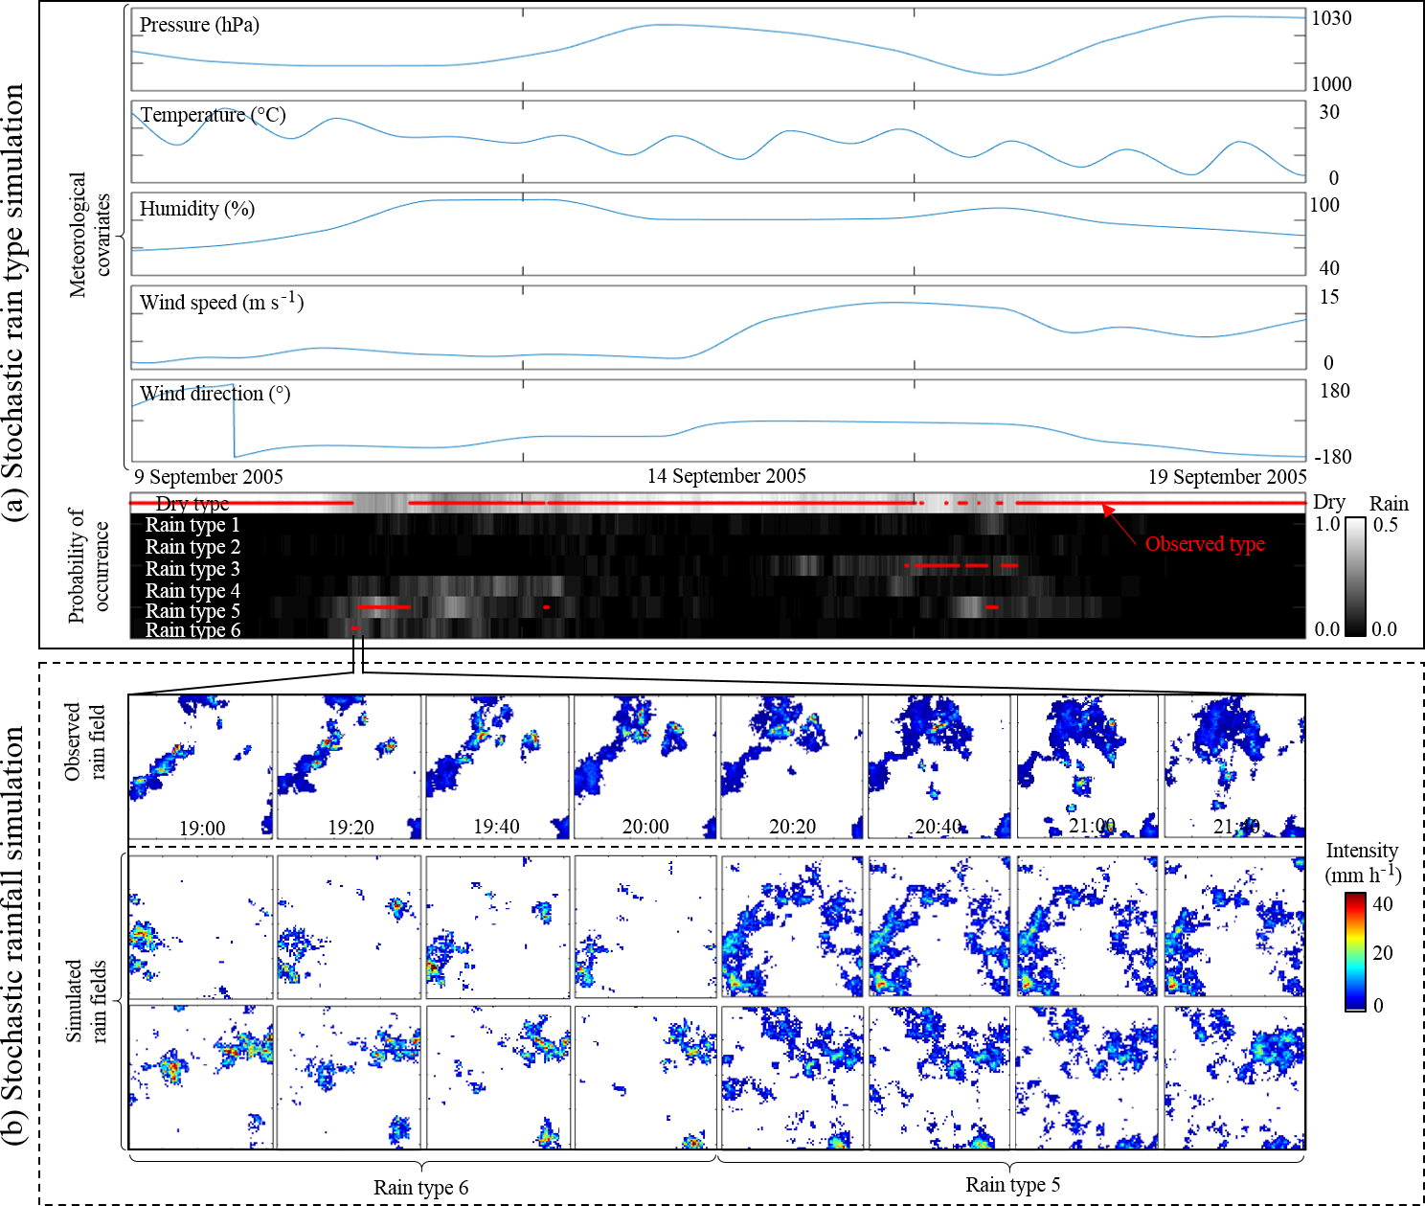Screen dimensions: 1425x1206
Task: Click the '9 September 2005' date label
Action: click(x=209, y=477)
